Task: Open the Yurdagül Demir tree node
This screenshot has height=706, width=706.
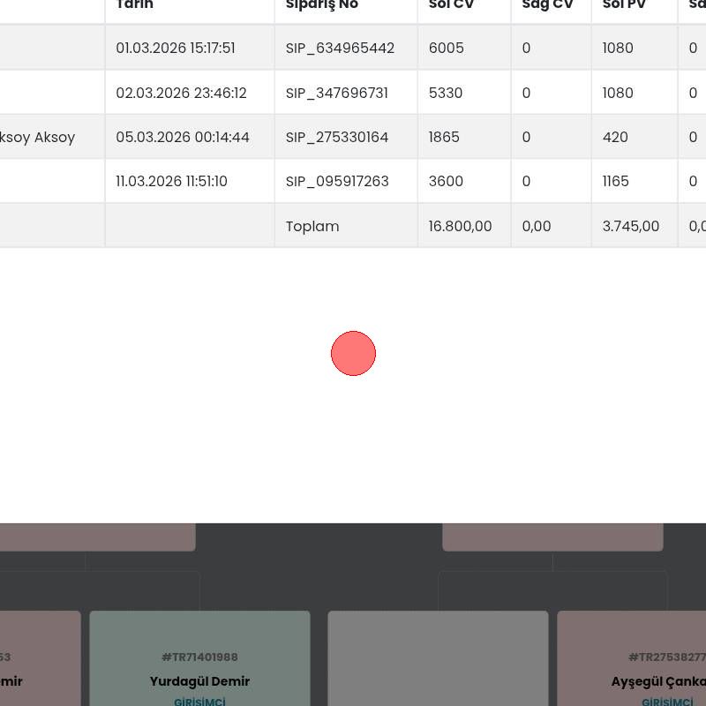Action: (199, 680)
